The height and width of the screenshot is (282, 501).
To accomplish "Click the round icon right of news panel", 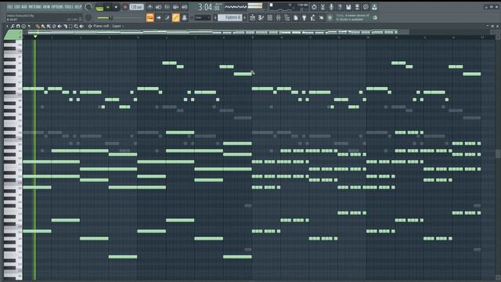I will (x=375, y=18).
